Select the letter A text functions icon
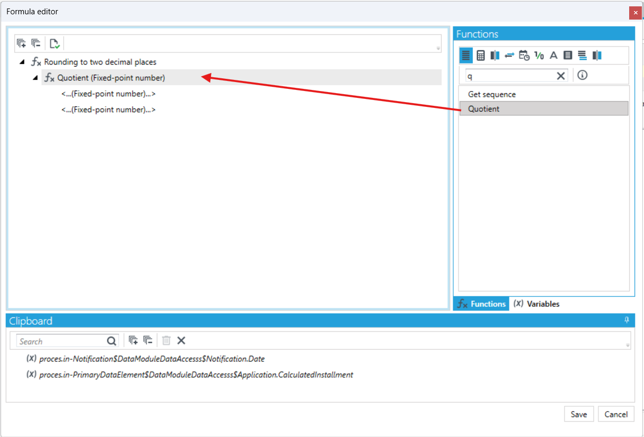This screenshot has height=437, width=644. click(553, 55)
